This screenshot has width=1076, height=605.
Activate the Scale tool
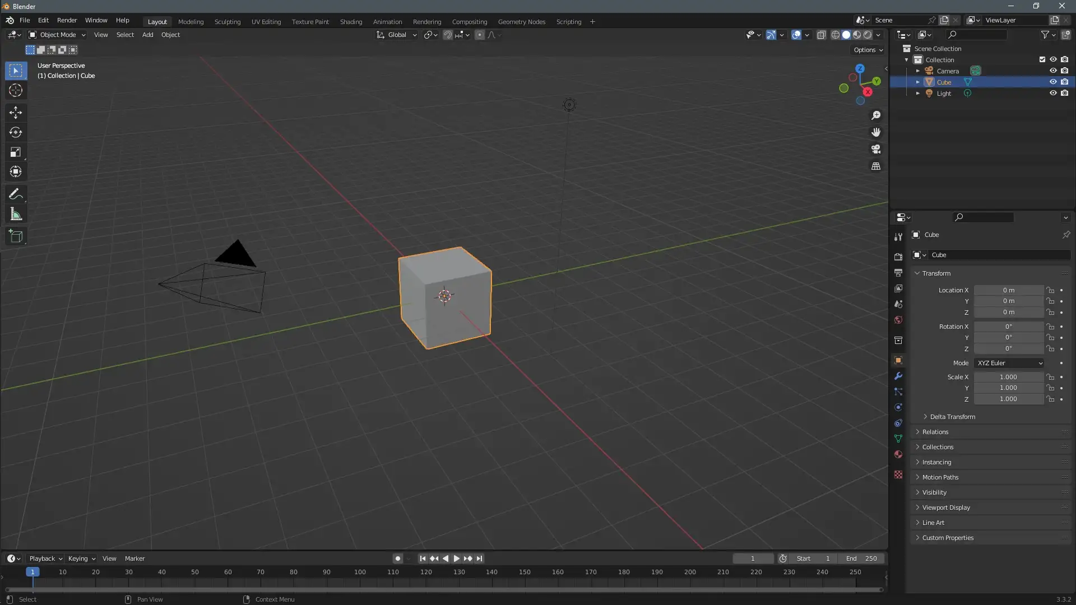(16, 152)
